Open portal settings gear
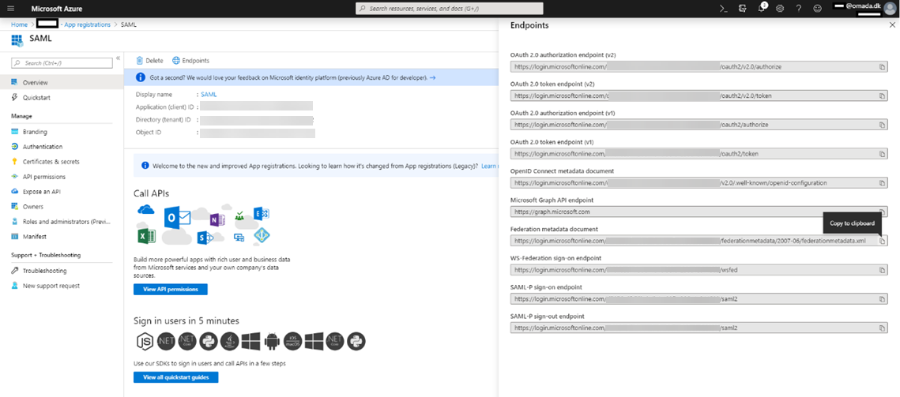Image resolution: width=900 pixels, height=397 pixels. 779,9
